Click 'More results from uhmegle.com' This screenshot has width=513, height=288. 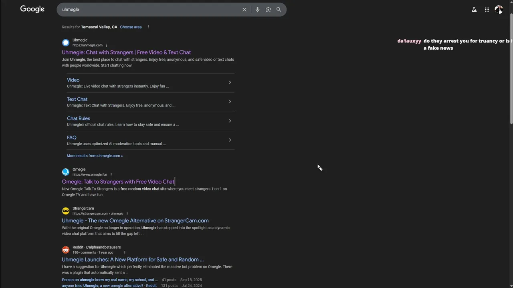point(95,156)
